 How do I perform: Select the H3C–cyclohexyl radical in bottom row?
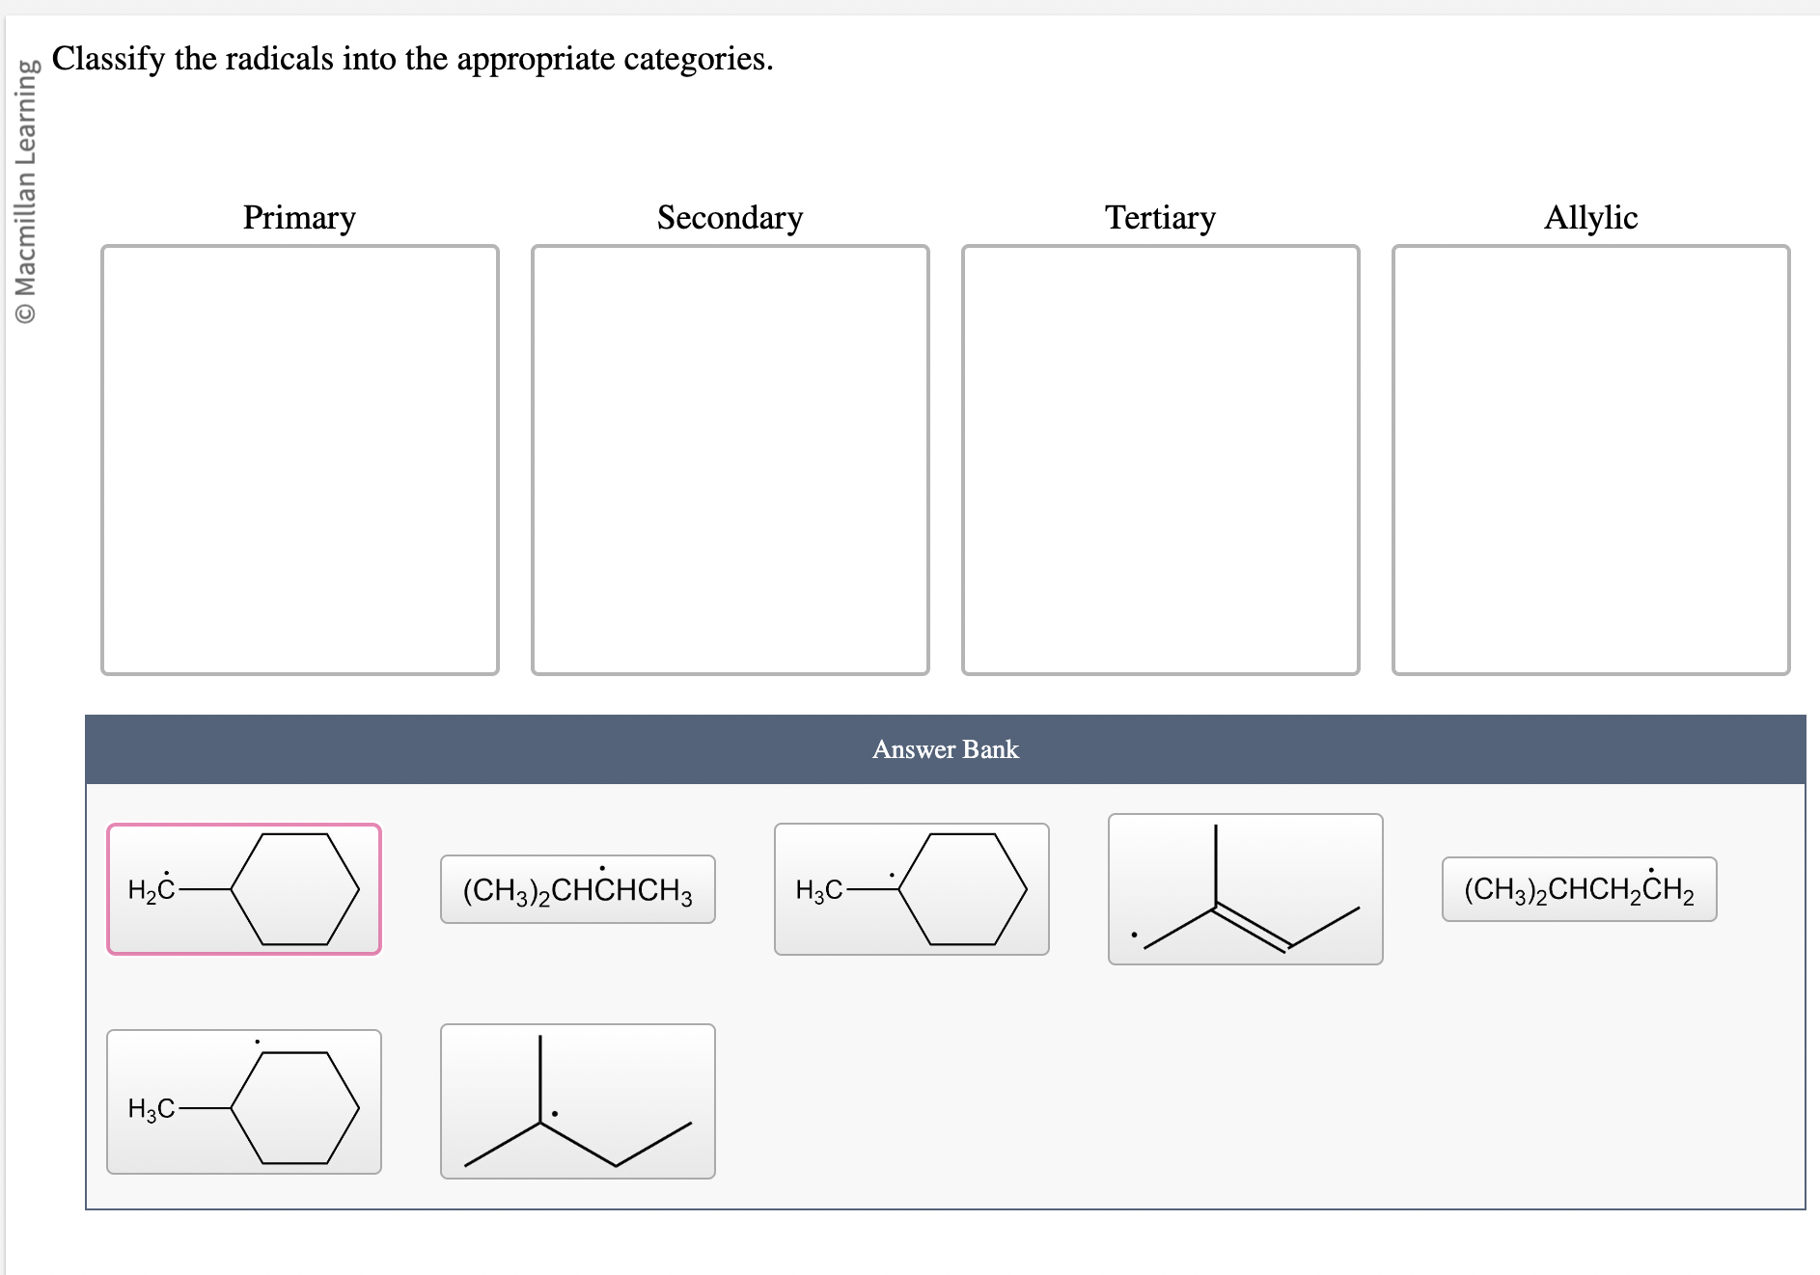[x=244, y=1101]
